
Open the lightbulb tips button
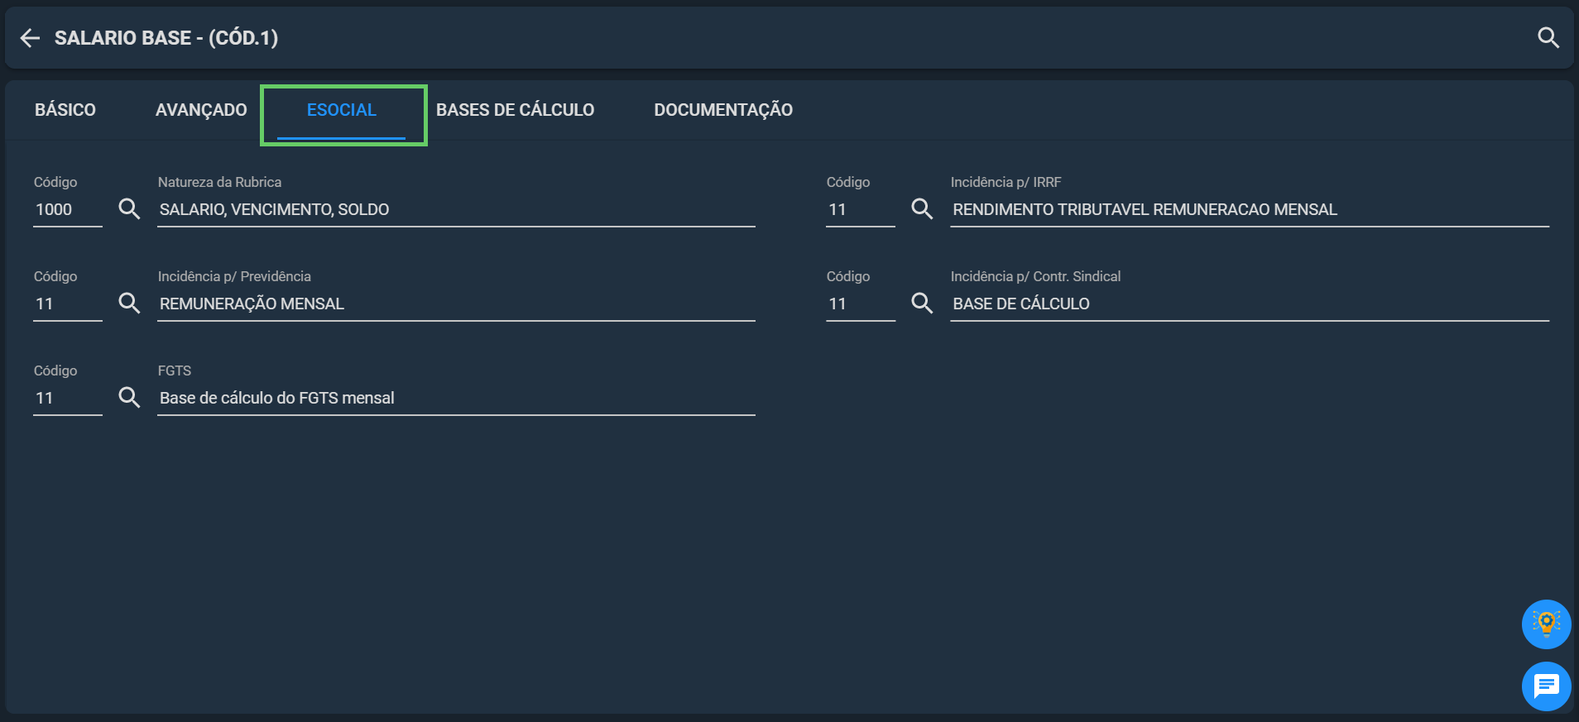[x=1546, y=624]
